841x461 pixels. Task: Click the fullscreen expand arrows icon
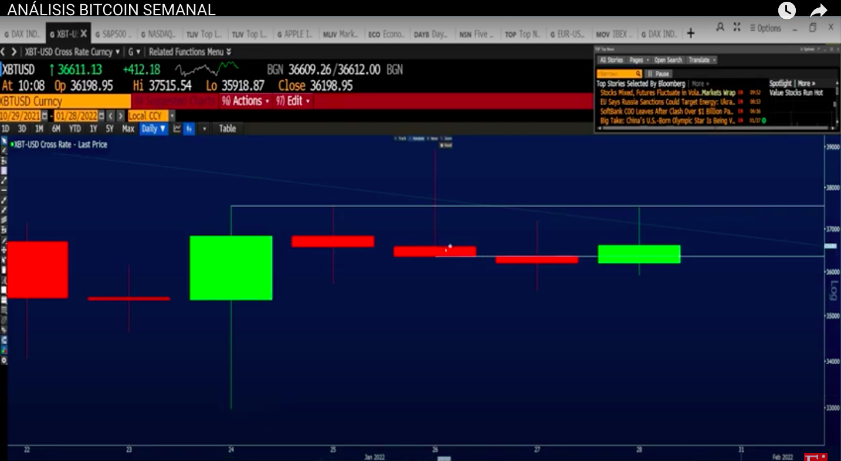(737, 27)
